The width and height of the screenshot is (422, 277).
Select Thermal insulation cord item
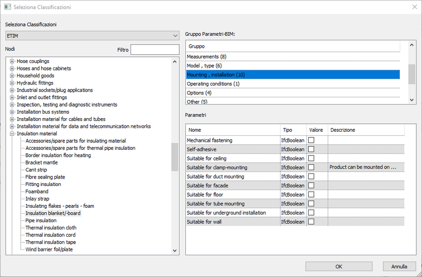pos(50,235)
